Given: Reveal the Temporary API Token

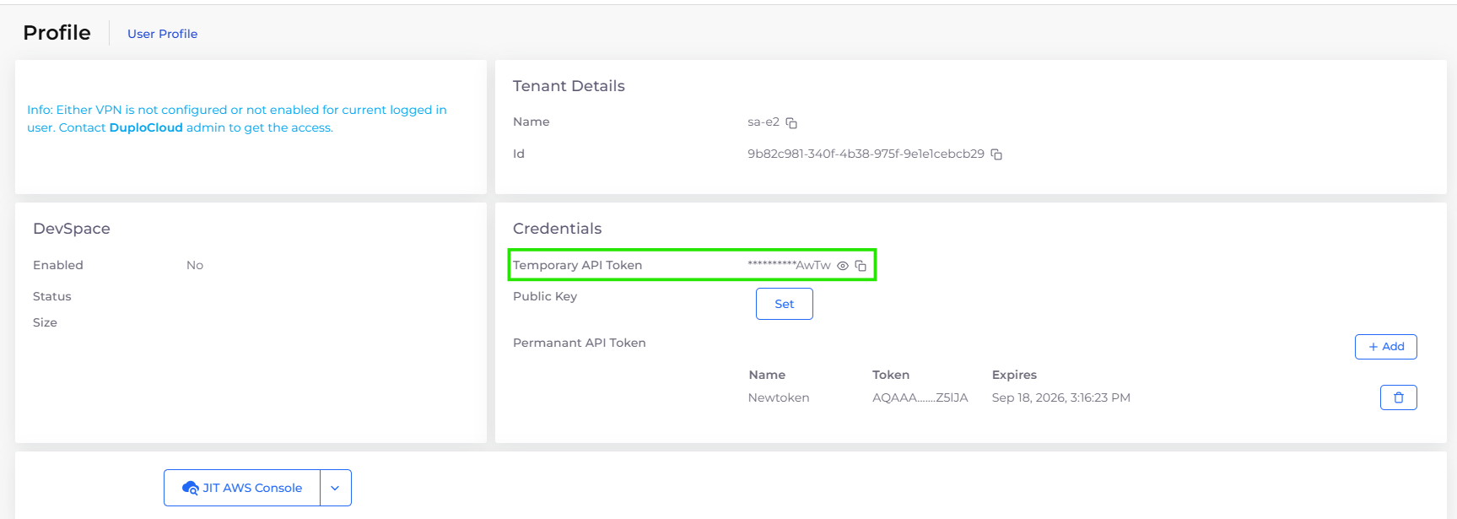Looking at the screenshot, I should (x=843, y=266).
